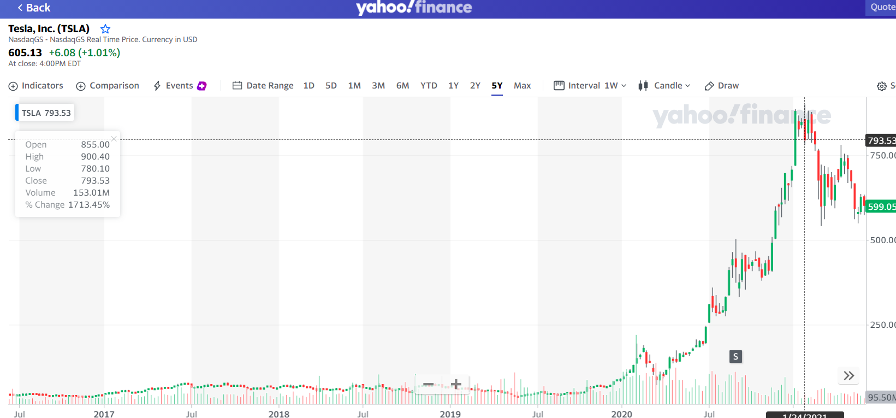Open chart settings gear icon

click(x=882, y=86)
